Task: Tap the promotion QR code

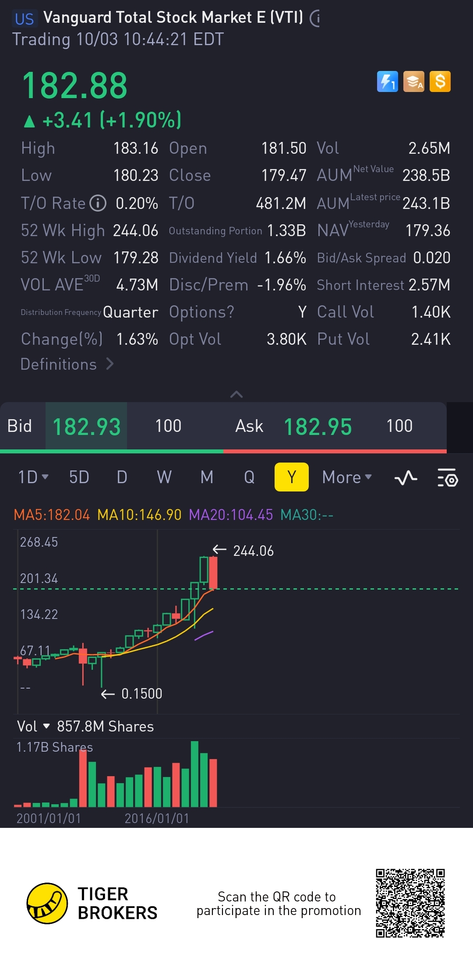Action: click(410, 903)
